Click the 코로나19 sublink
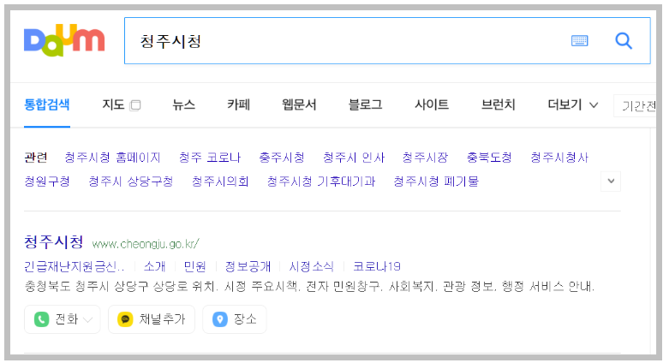The height and width of the screenshot is (363, 663). [x=377, y=266]
